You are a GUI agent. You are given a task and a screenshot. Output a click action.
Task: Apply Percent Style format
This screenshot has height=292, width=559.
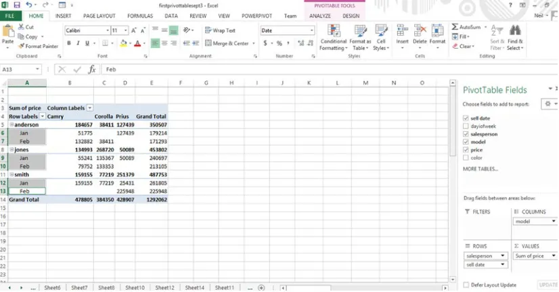click(279, 43)
